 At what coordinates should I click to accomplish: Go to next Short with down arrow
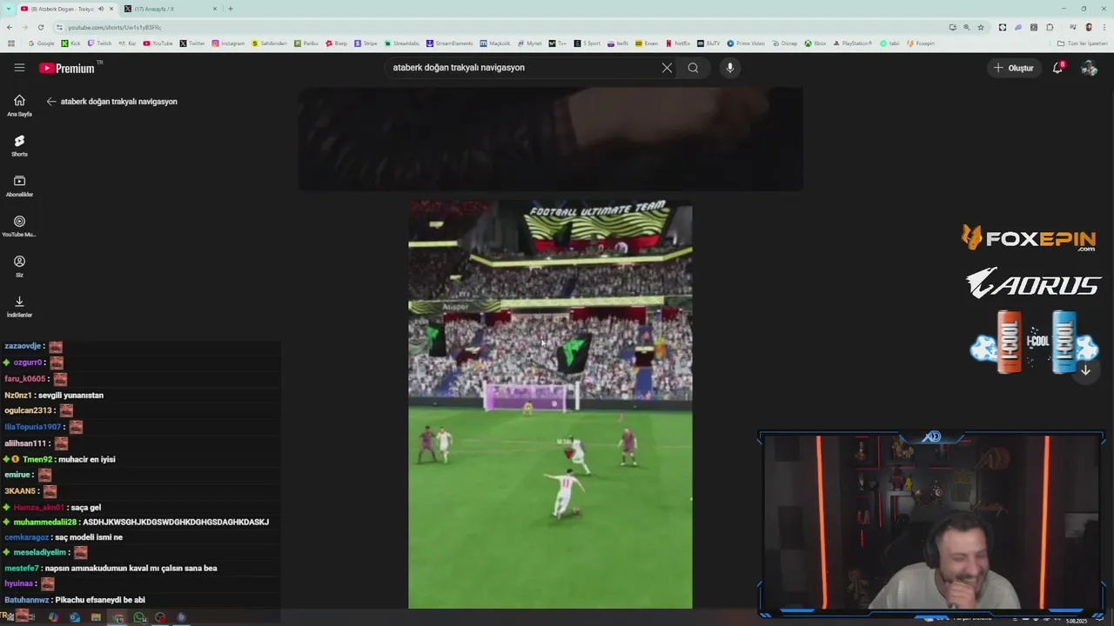(1085, 370)
